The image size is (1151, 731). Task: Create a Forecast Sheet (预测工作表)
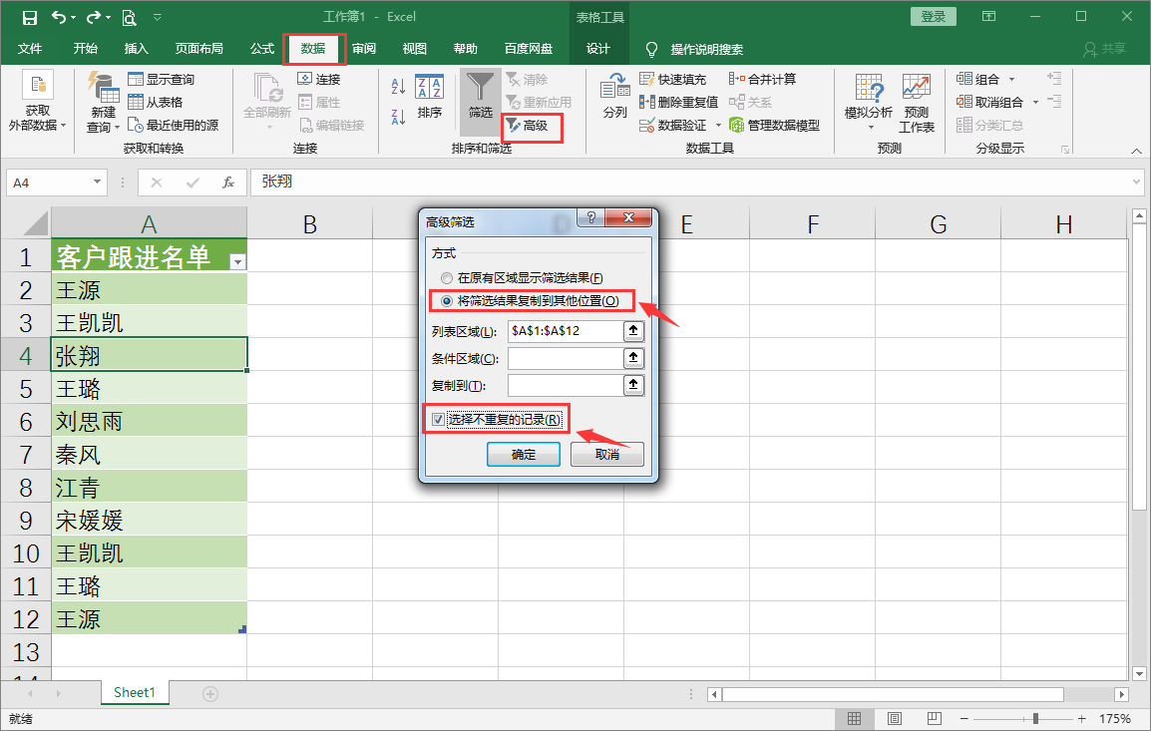point(915,101)
